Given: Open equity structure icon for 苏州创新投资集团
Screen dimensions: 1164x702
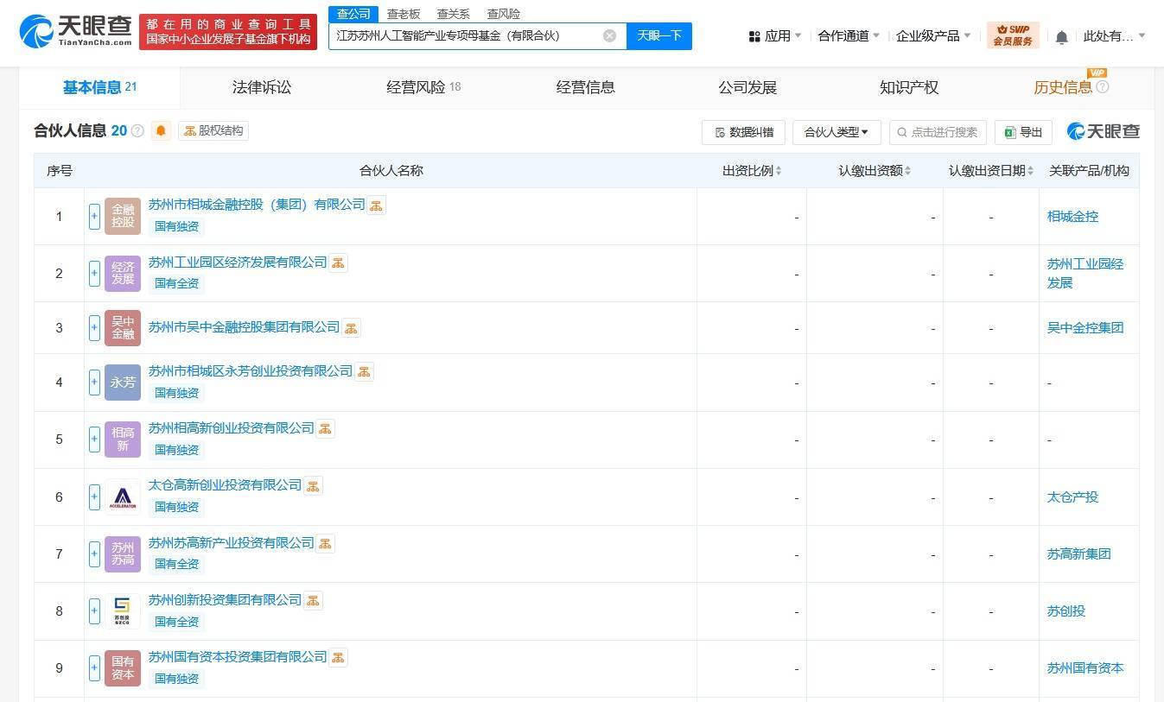Looking at the screenshot, I should [313, 600].
